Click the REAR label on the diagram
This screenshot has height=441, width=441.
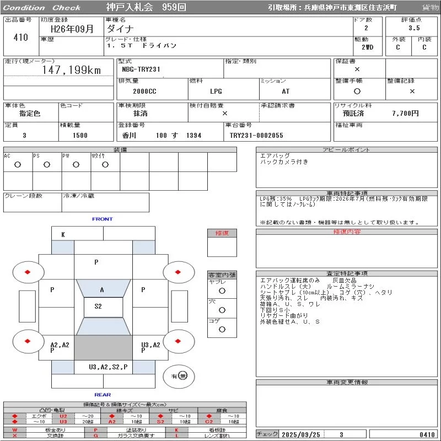coord(103,395)
